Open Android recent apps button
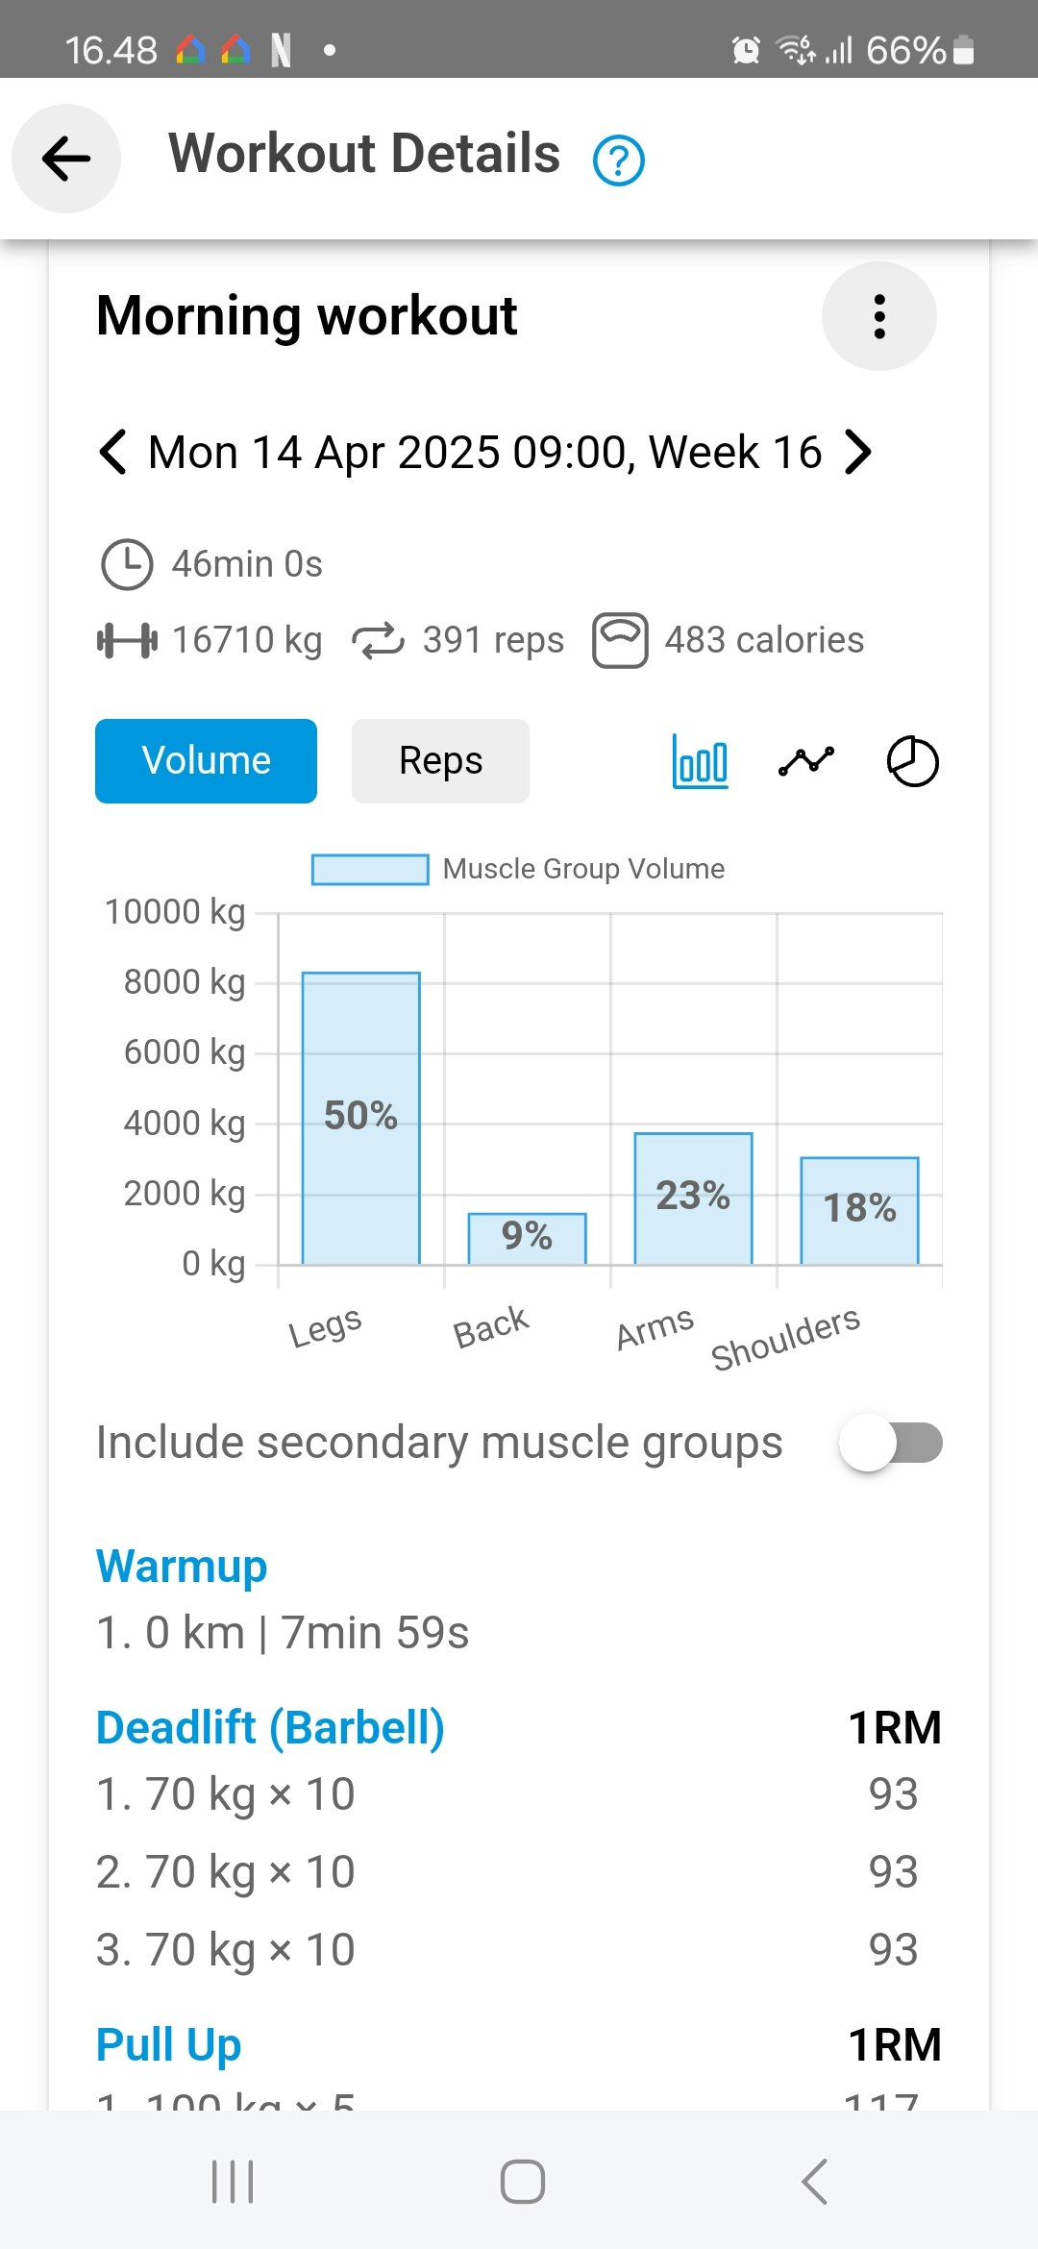This screenshot has height=2249, width=1038. 233,2182
